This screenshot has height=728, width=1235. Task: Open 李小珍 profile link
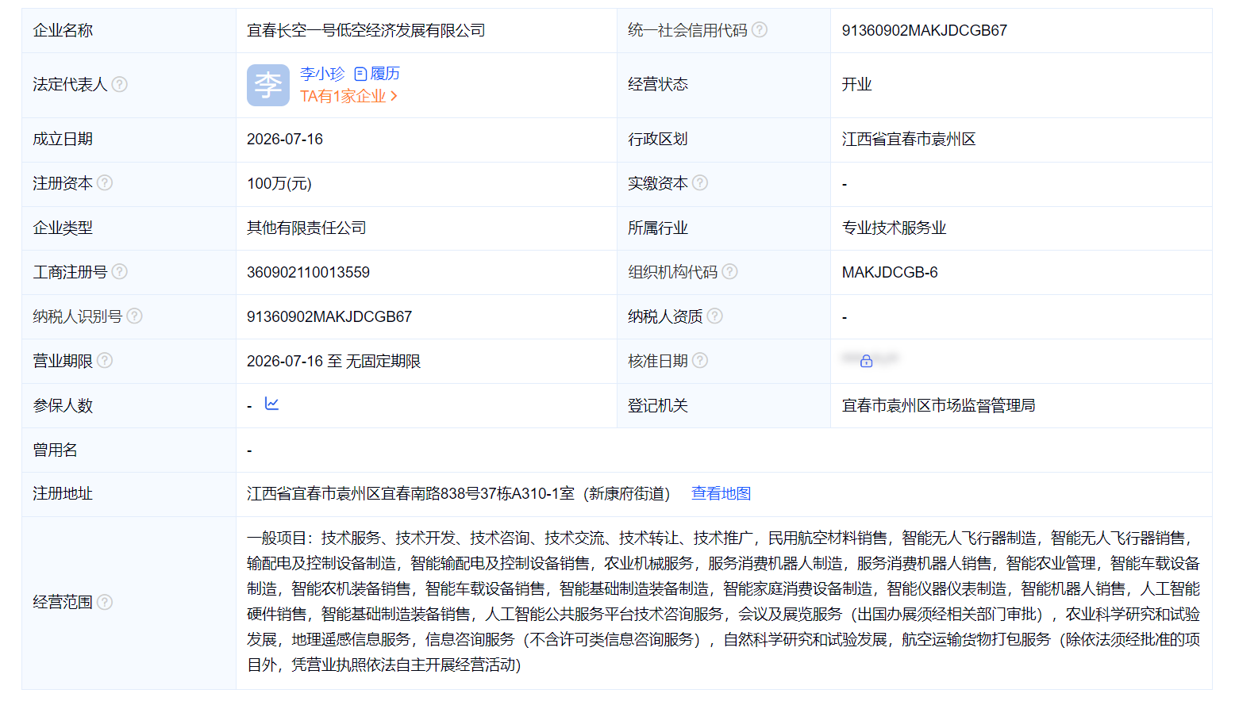pyautogui.click(x=322, y=74)
